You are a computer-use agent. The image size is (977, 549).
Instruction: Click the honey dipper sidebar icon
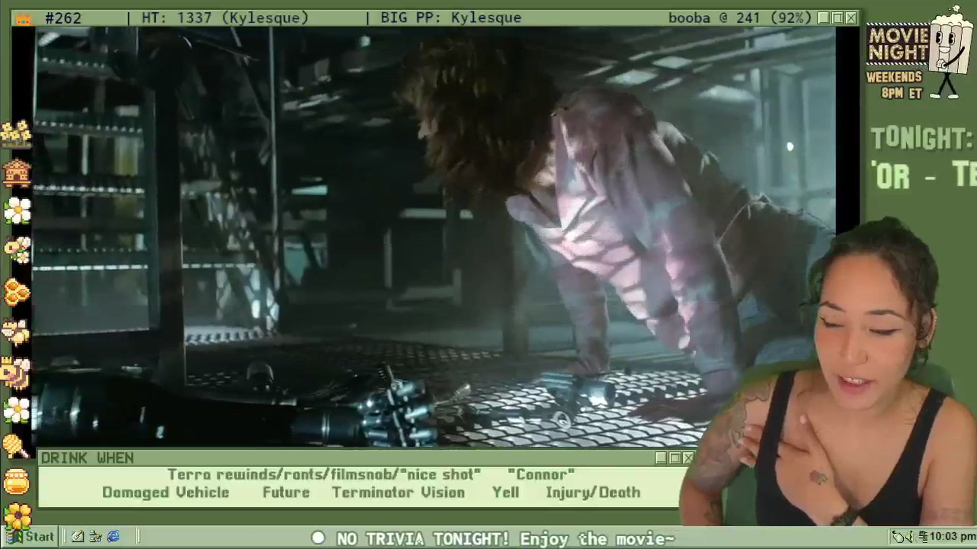tap(16, 446)
